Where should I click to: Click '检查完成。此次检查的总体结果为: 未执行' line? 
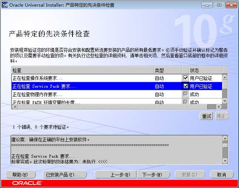click(59, 161)
